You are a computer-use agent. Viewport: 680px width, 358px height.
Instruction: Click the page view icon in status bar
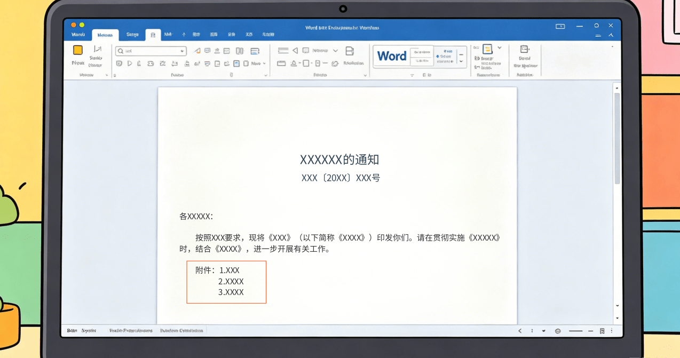click(602, 331)
